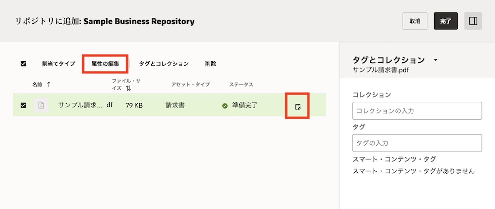Click the PDF file icon thumbnail
Screen dimensions: 495x209
(41, 105)
